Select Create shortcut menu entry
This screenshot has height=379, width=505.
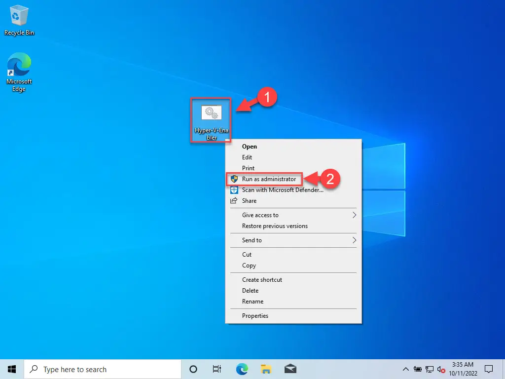point(293,280)
